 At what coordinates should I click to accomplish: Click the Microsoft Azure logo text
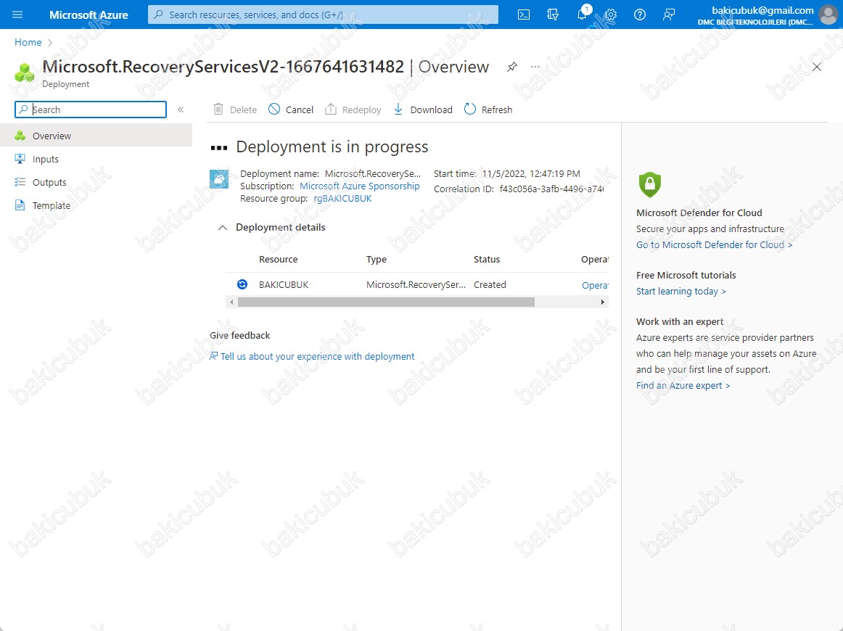tap(89, 15)
